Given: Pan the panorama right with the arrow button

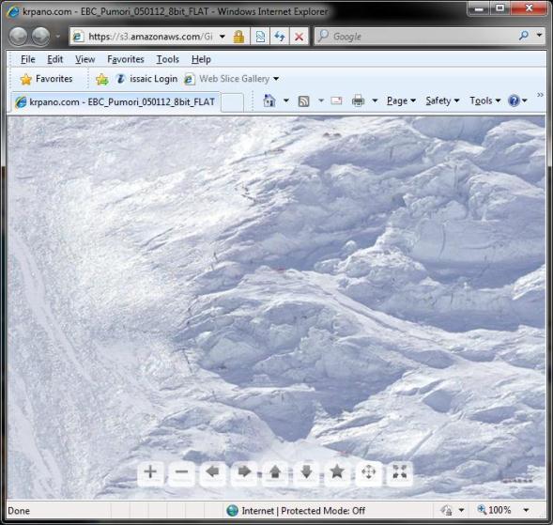Looking at the screenshot, I should [x=244, y=473].
